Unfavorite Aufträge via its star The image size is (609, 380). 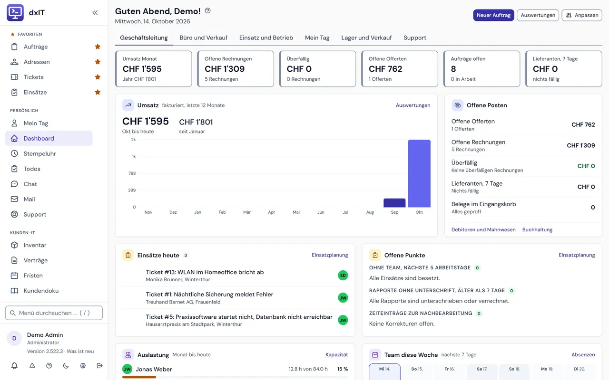pos(98,47)
